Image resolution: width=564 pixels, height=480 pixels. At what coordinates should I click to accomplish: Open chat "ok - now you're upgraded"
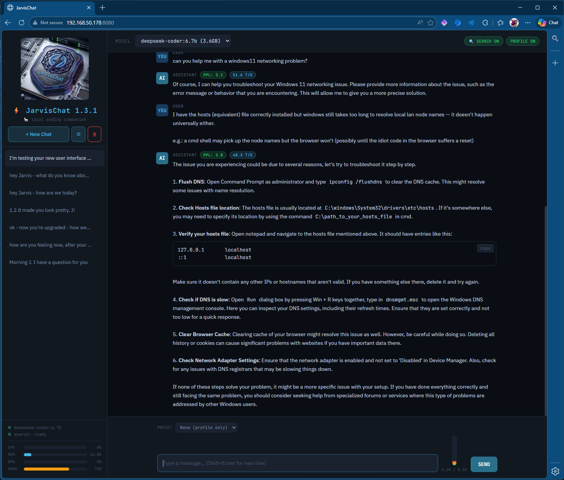pyautogui.click(x=54, y=227)
